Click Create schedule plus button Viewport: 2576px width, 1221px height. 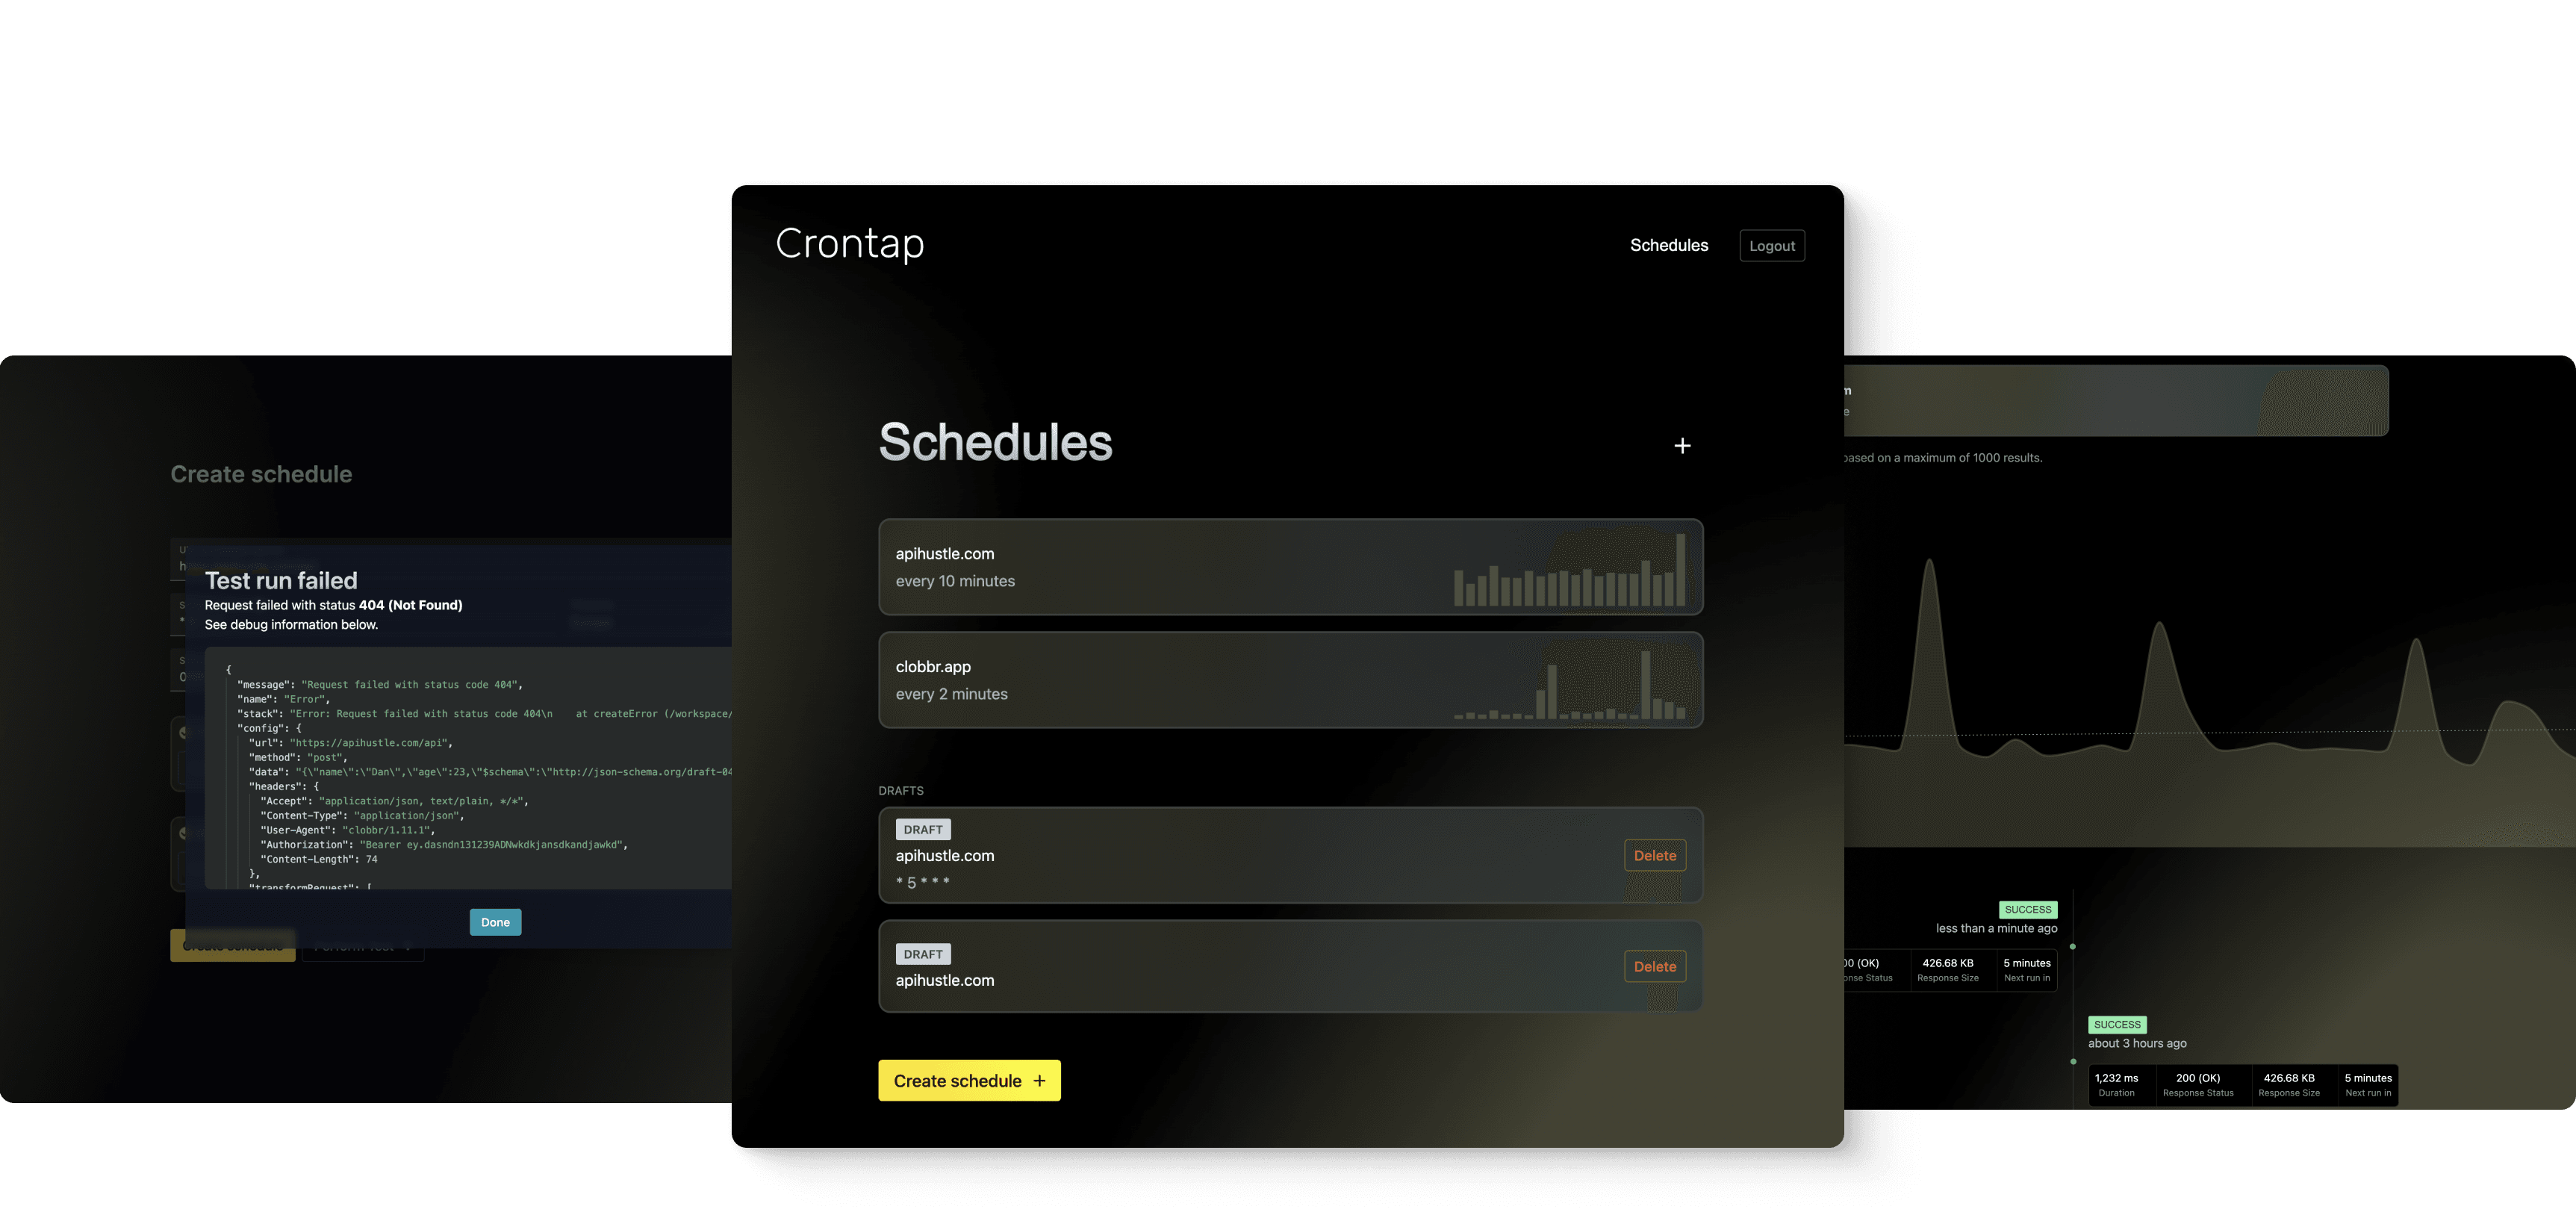[x=969, y=1080]
